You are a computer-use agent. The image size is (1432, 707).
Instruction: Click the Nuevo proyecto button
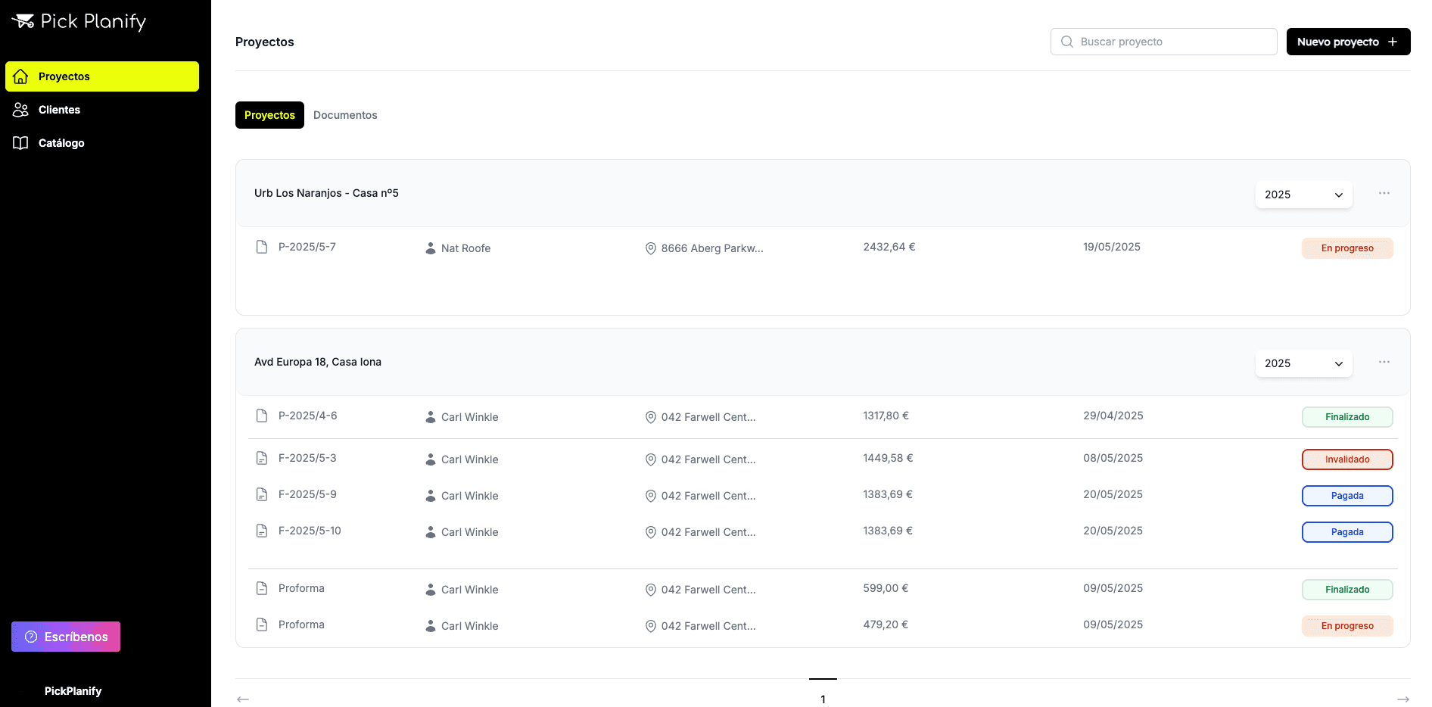(1347, 42)
